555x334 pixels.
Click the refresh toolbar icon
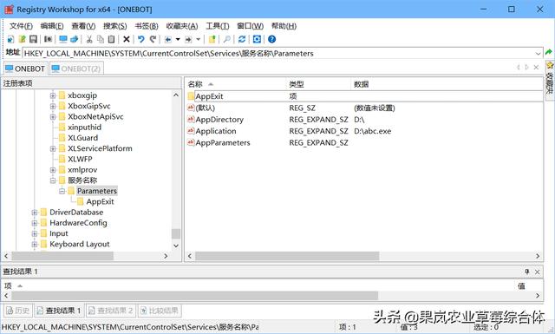(x=242, y=39)
